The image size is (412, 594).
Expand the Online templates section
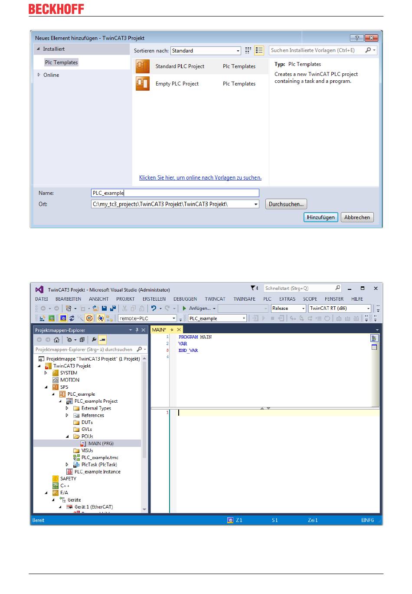(x=39, y=75)
